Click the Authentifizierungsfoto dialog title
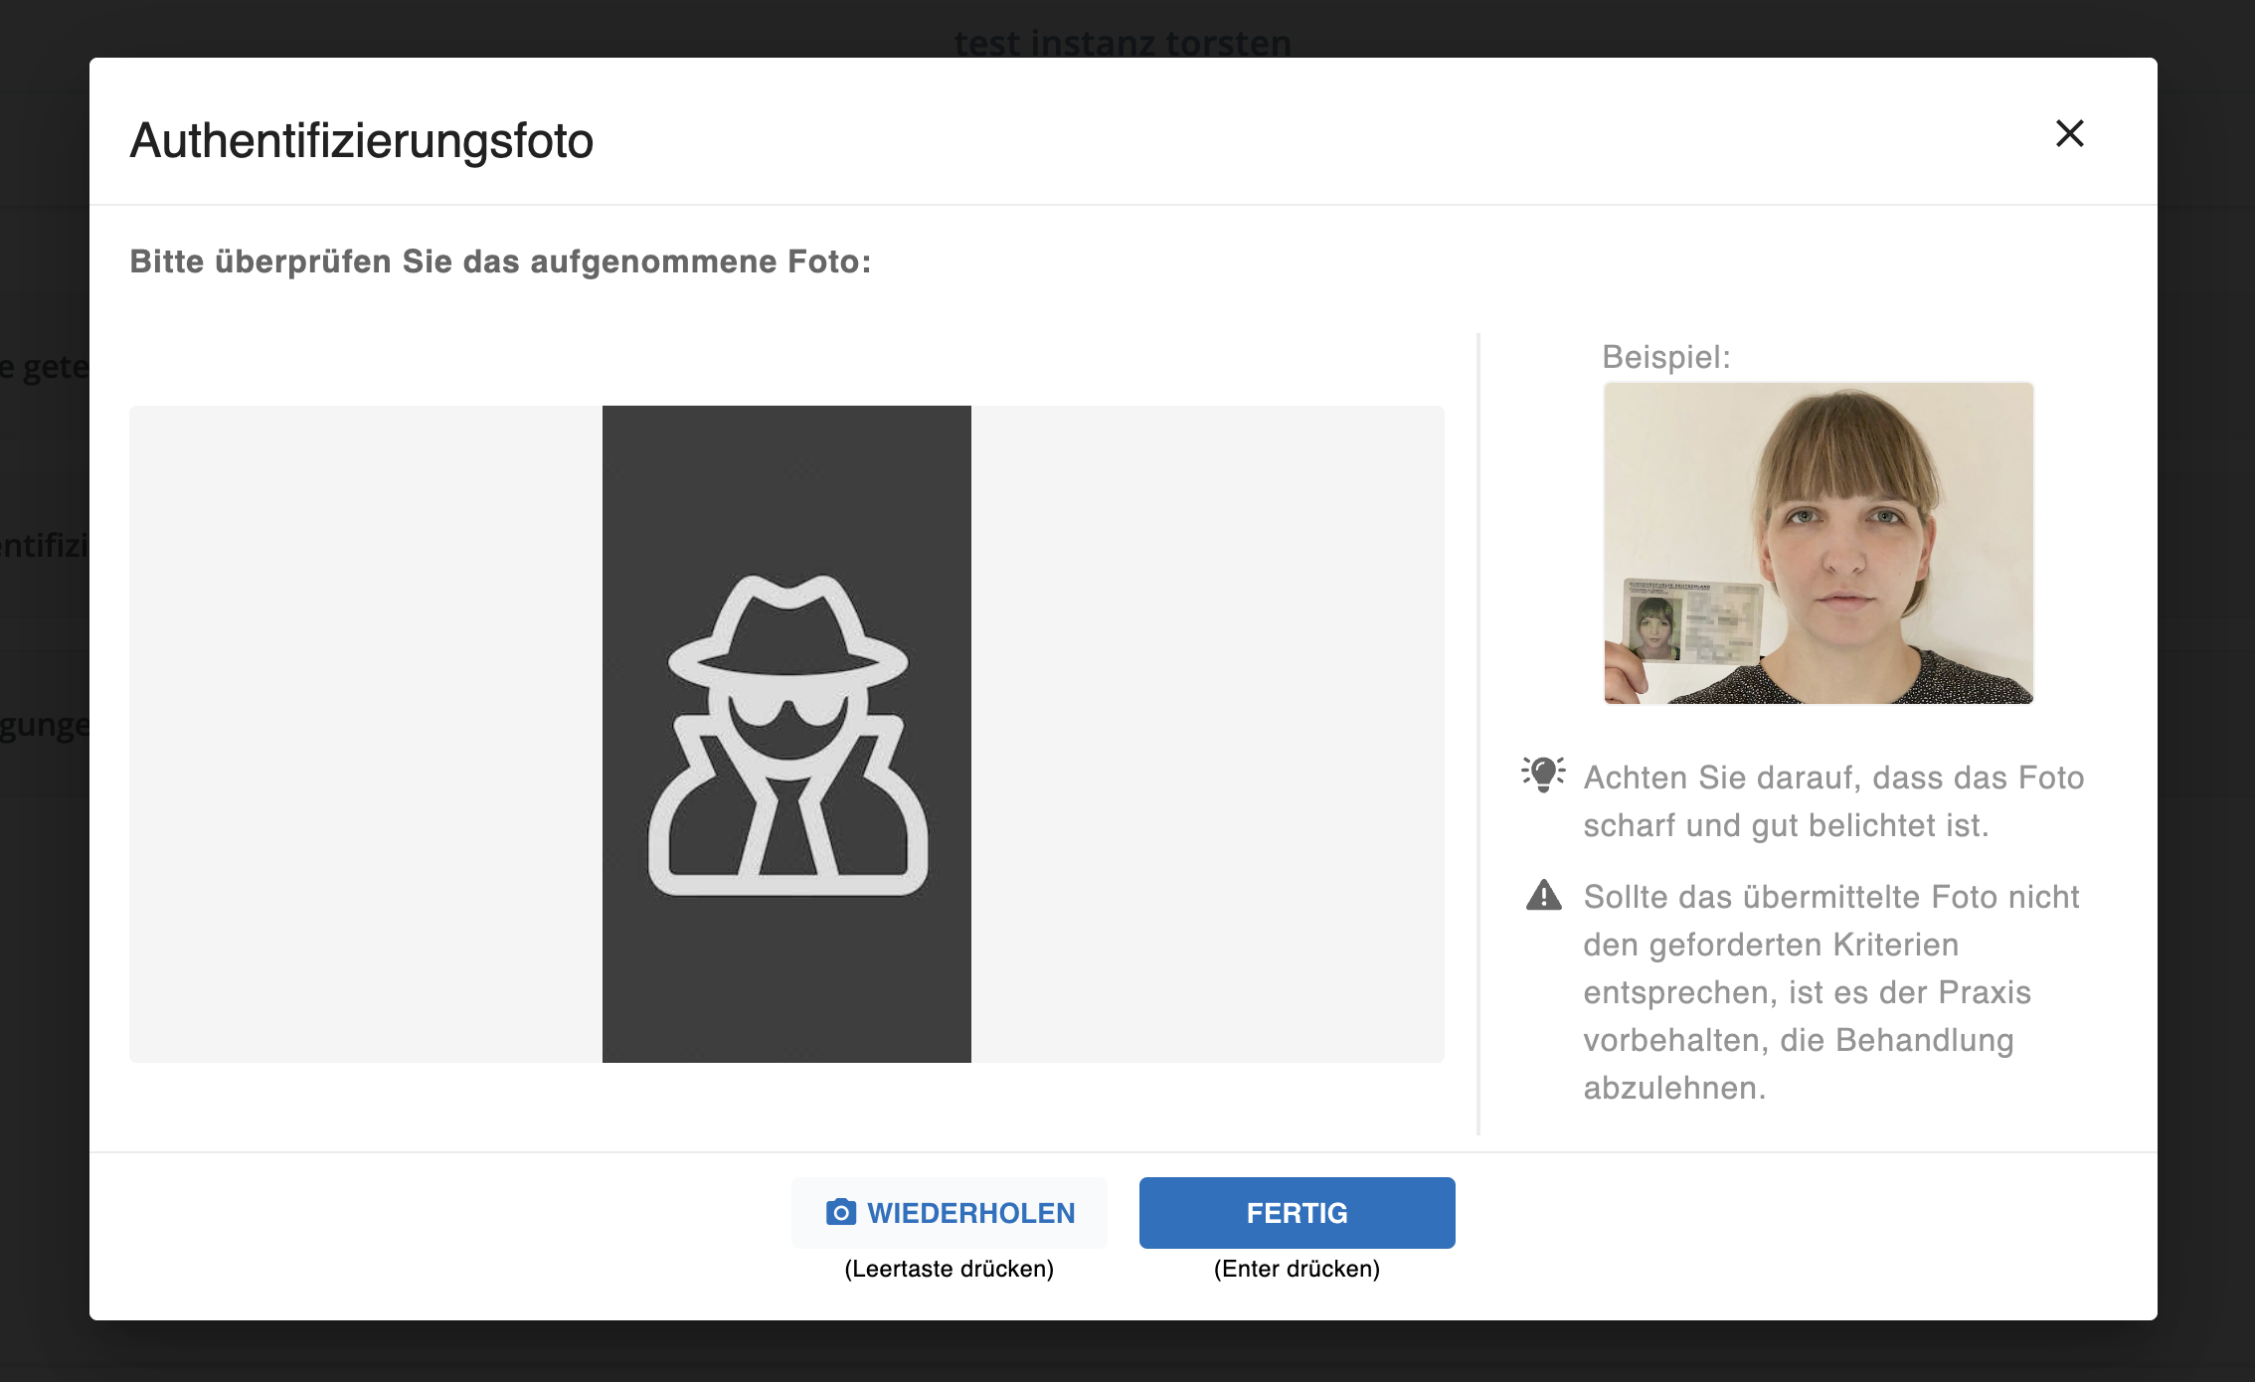 pyautogui.click(x=362, y=140)
